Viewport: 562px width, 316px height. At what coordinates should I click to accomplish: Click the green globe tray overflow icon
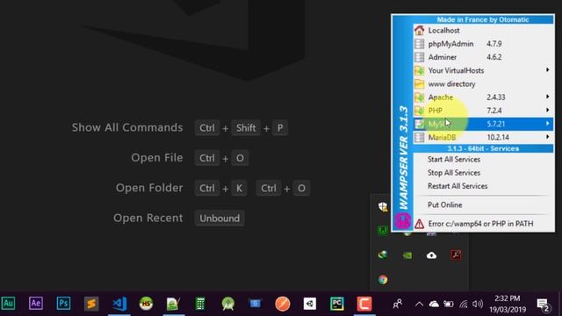(x=383, y=255)
